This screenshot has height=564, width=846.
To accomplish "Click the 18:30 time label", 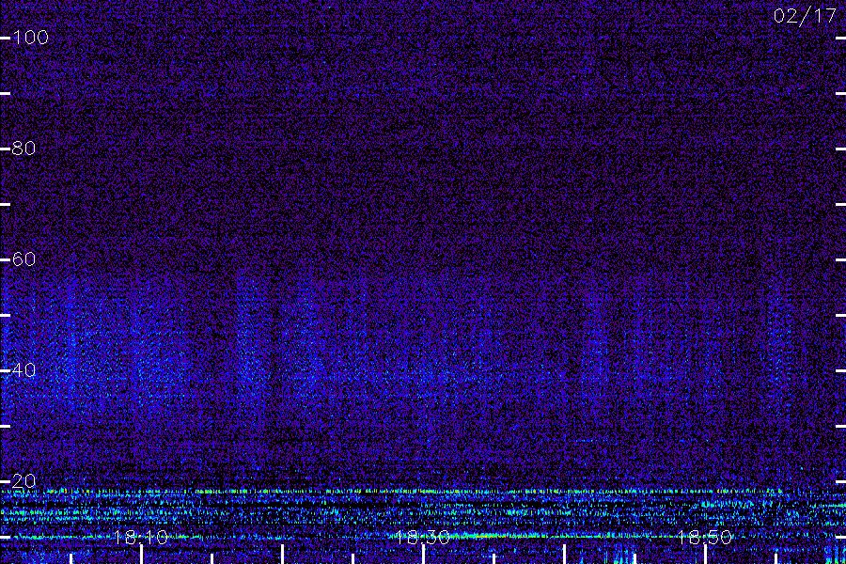I will pyautogui.click(x=422, y=537).
